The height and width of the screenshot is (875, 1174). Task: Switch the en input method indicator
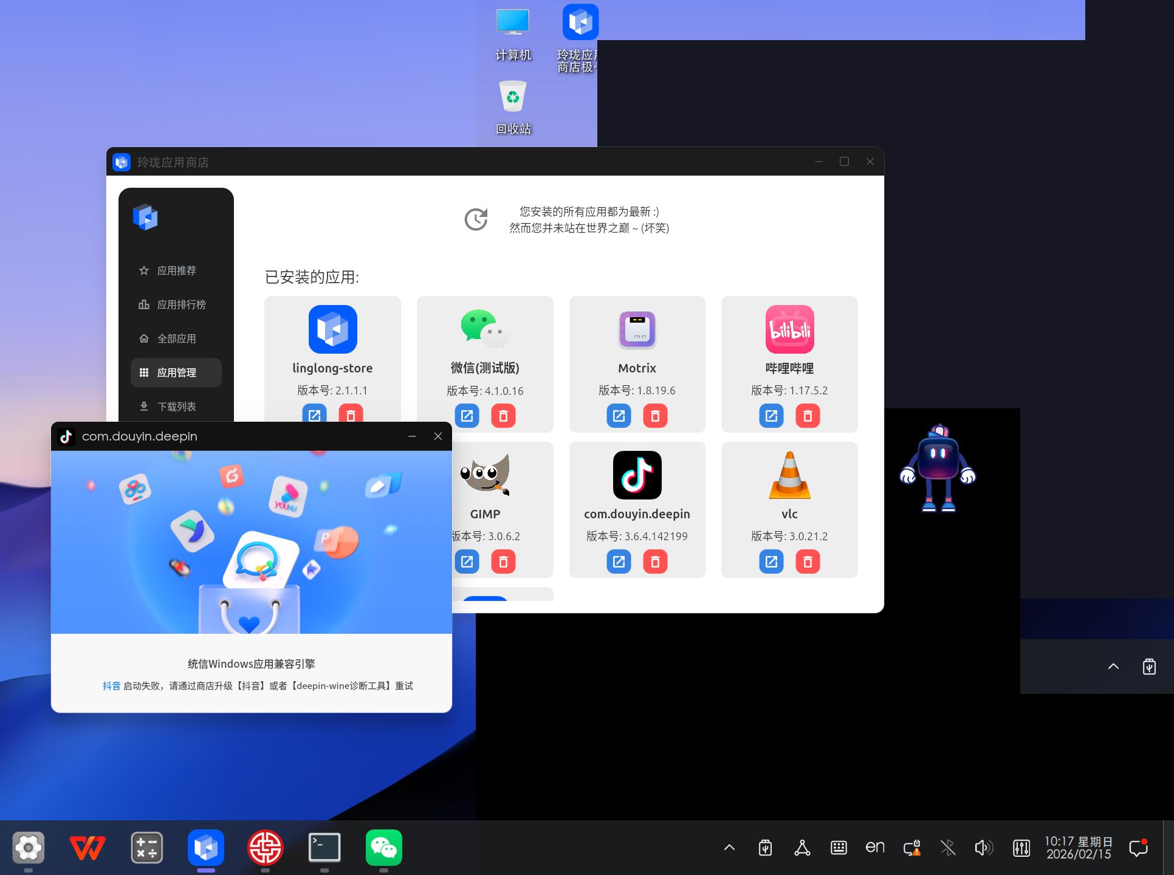click(874, 847)
